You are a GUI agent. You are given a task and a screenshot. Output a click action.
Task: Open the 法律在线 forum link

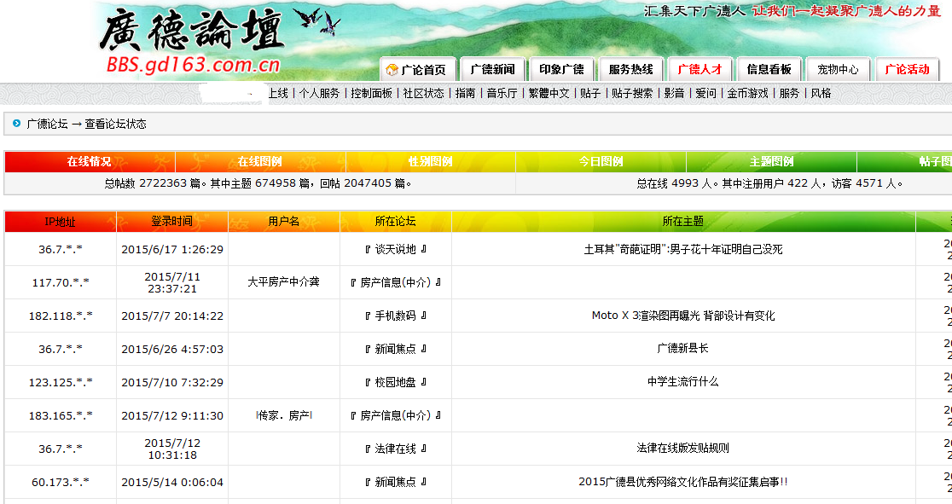(395, 449)
